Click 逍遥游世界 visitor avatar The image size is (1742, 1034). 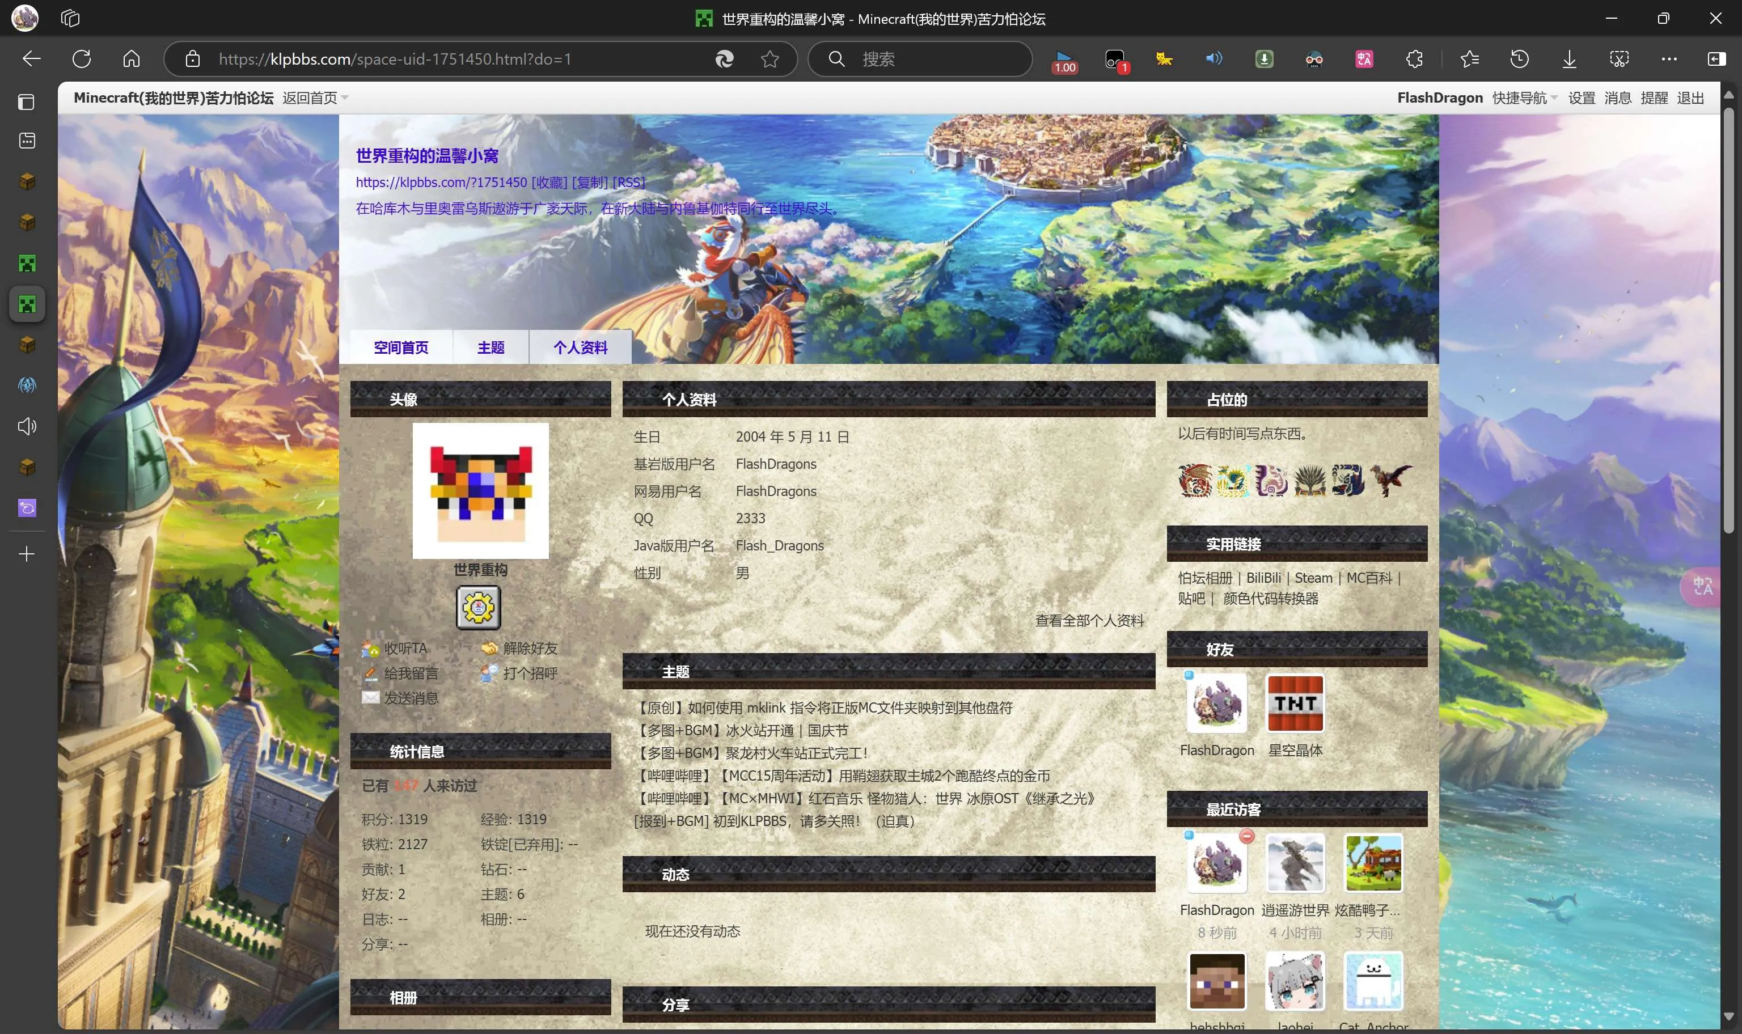[1295, 863]
